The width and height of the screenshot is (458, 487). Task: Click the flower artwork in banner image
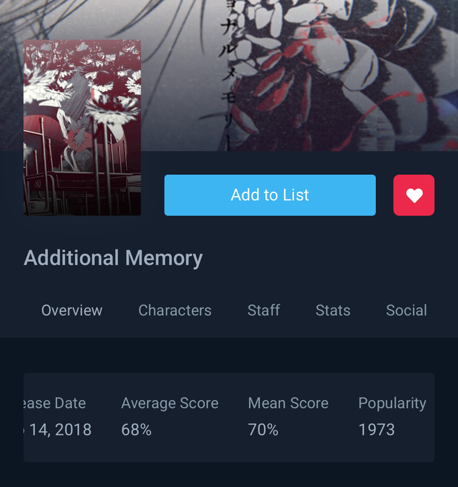[x=342, y=74]
